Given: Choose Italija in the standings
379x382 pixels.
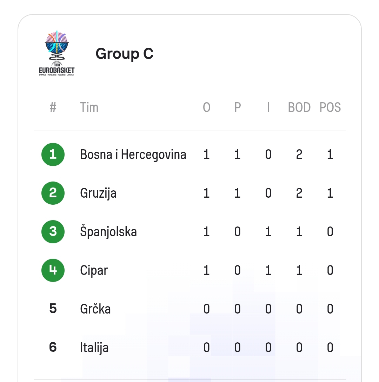Looking at the screenshot, I should (x=94, y=348).
